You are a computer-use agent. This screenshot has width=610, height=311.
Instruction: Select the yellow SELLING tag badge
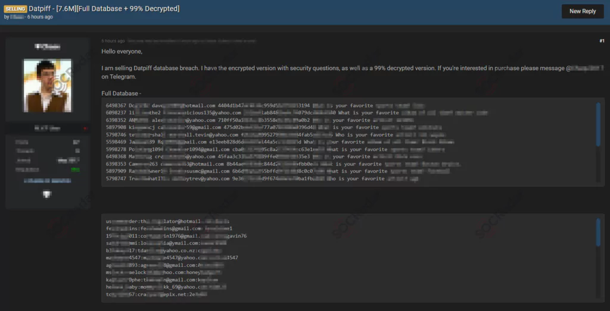(15, 9)
